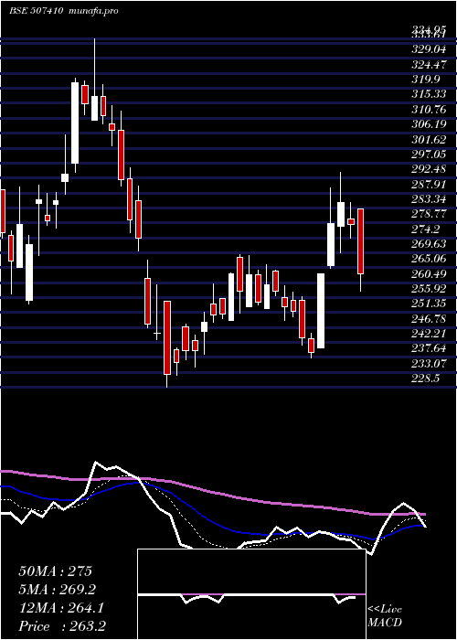Select the 251.35 price level label

(x=429, y=304)
